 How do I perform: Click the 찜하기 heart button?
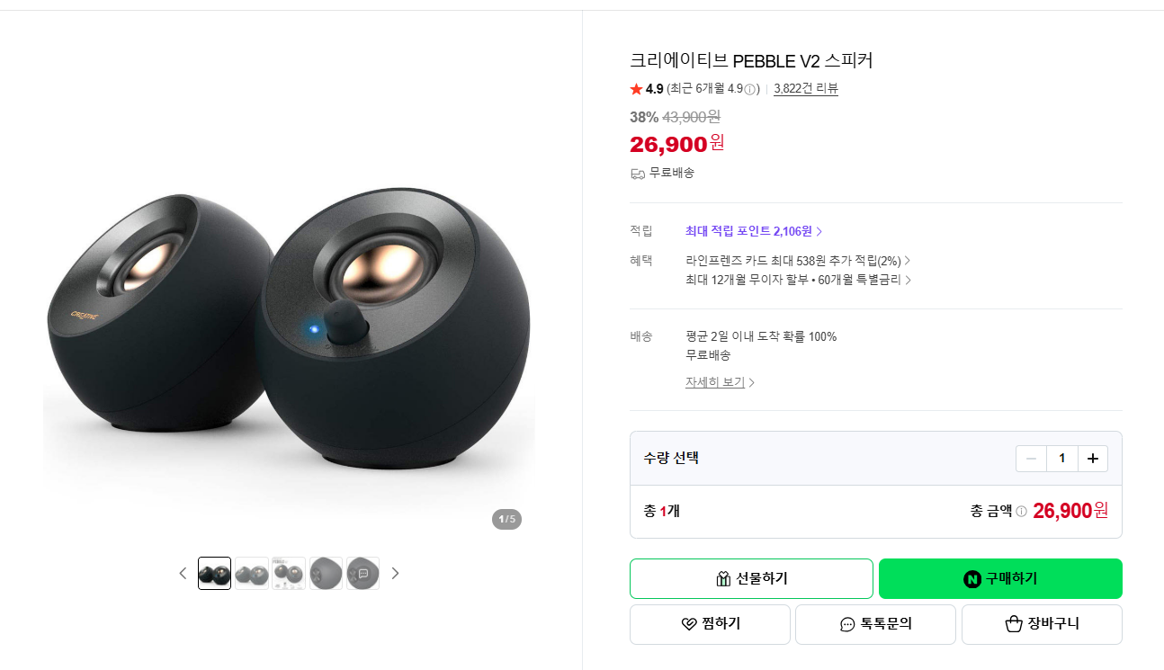pos(710,624)
